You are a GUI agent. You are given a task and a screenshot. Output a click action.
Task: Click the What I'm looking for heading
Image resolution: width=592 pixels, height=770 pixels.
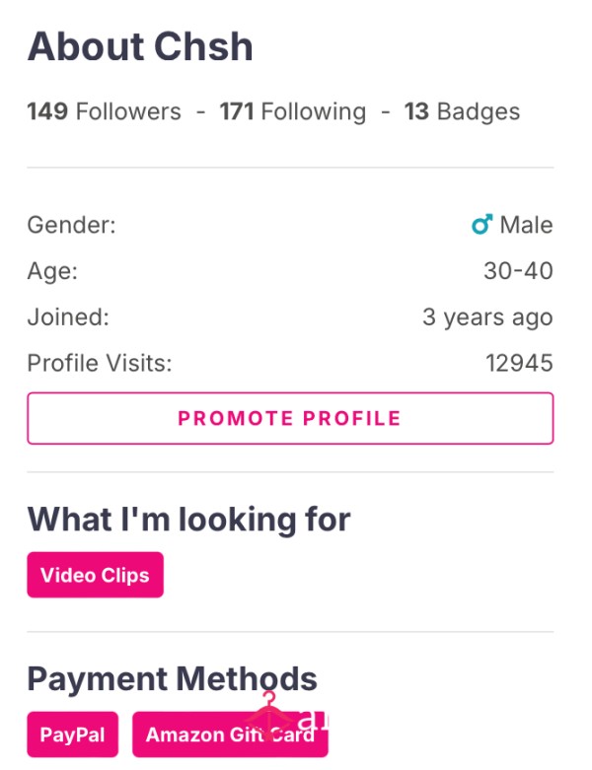[x=188, y=520]
